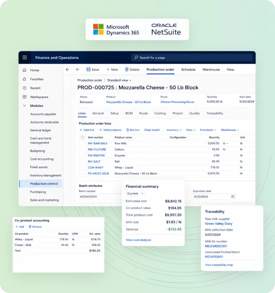Open the RM-SALT item link

click(x=94, y=161)
